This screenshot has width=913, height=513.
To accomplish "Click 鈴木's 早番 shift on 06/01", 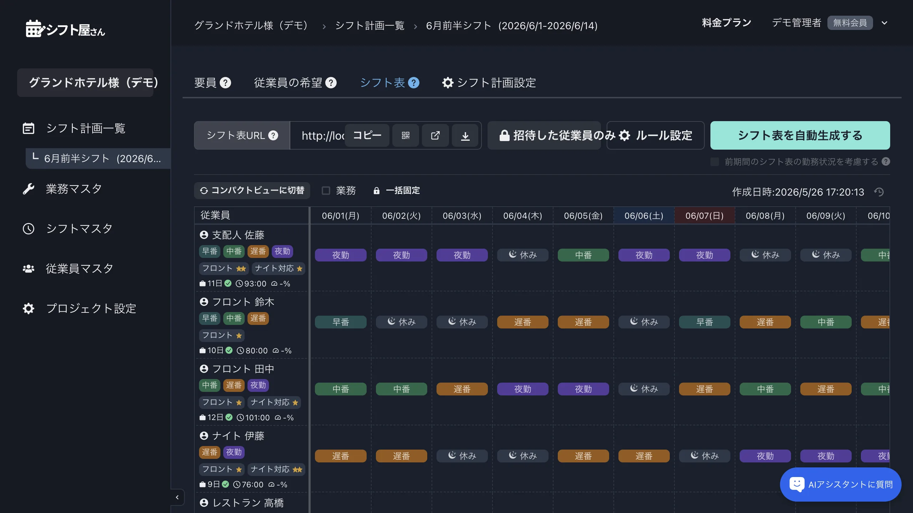I will pos(341,322).
